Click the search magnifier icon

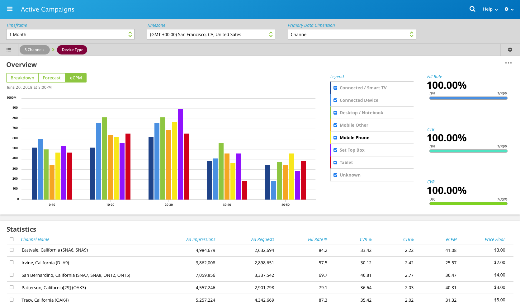point(472,9)
